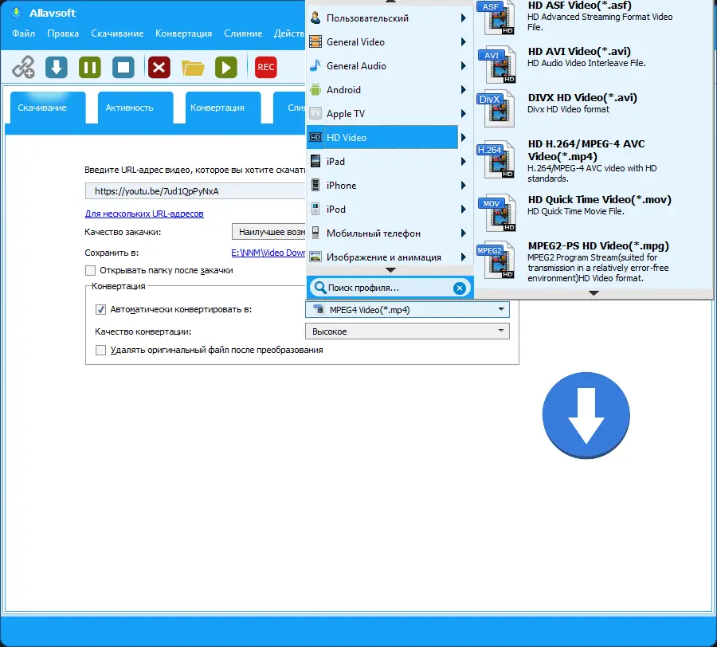Viewport: 717px width, 647px height.
Task: Delete task using the red X icon
Action: pyautogui.click(x=158, y=67)
